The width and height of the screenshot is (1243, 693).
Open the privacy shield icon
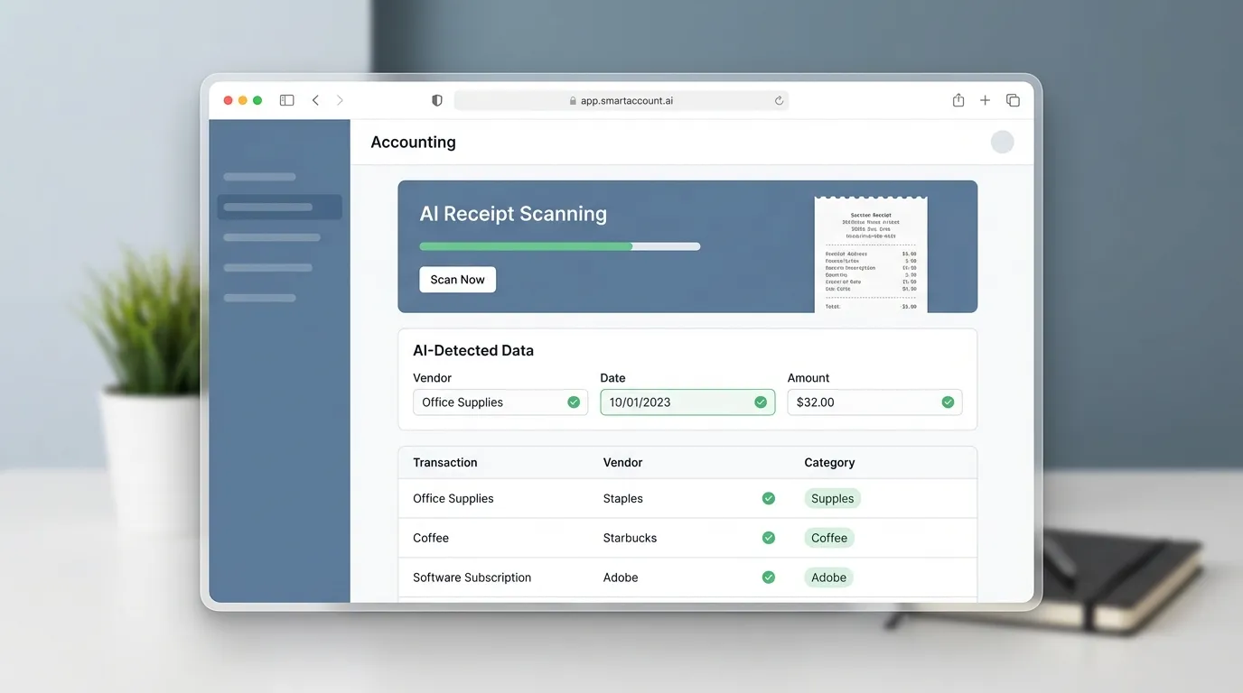tap(437, 100)
